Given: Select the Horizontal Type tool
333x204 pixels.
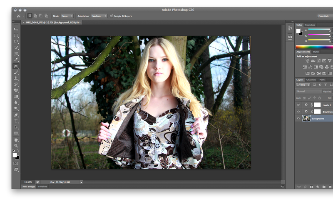Looking at the screenshot, I should pyautogui.click(x=16, y=121).
